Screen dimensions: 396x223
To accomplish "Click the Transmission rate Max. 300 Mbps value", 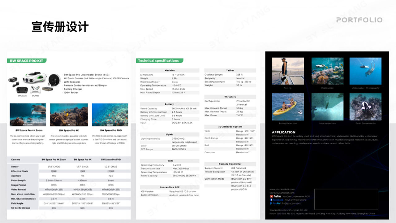I will tap(181, 168).
